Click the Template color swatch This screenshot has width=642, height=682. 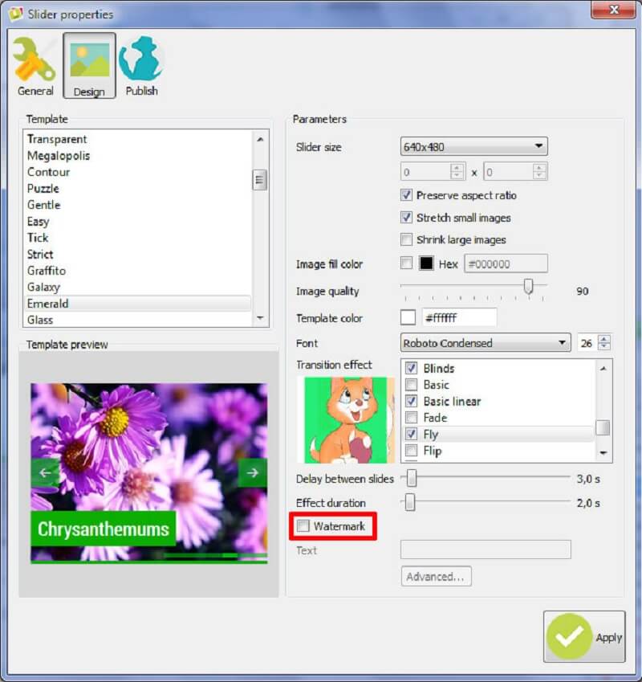408,317
